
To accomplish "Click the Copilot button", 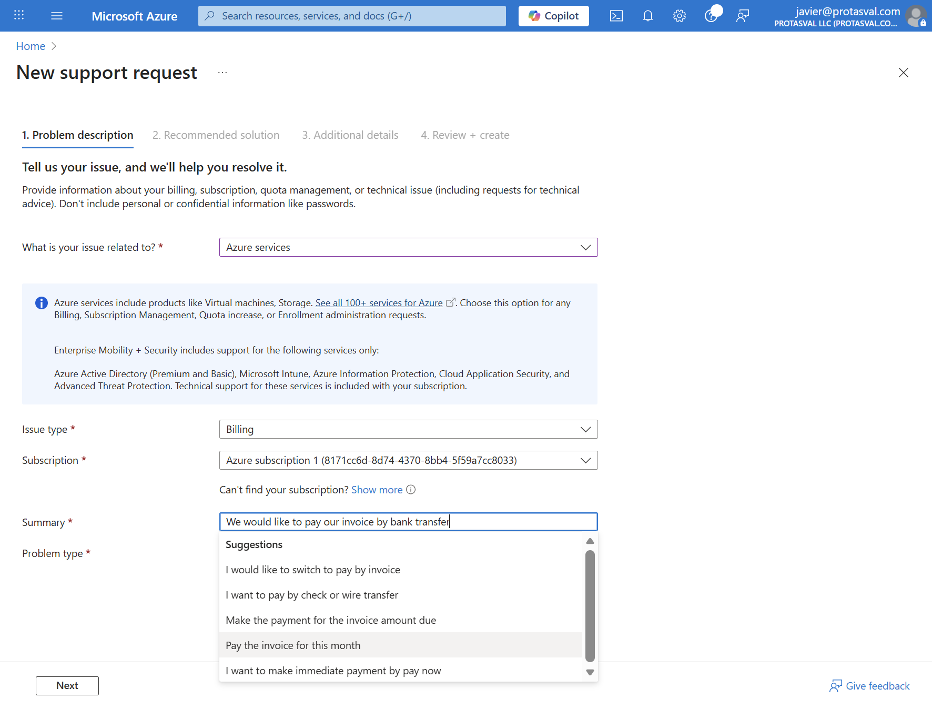I will click(x=554, y=16).
